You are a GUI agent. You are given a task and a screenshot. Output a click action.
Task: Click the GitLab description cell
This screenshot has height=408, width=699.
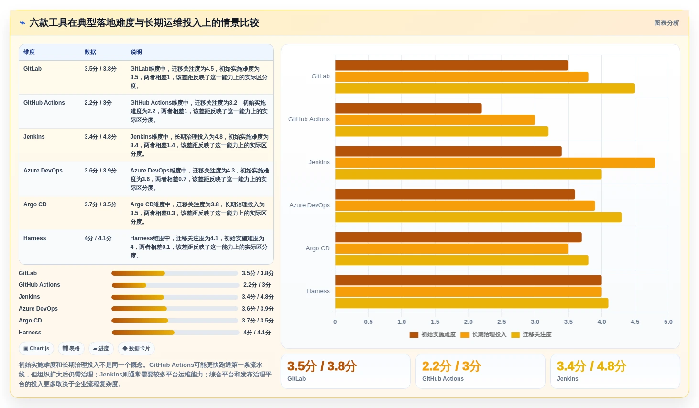199,77
